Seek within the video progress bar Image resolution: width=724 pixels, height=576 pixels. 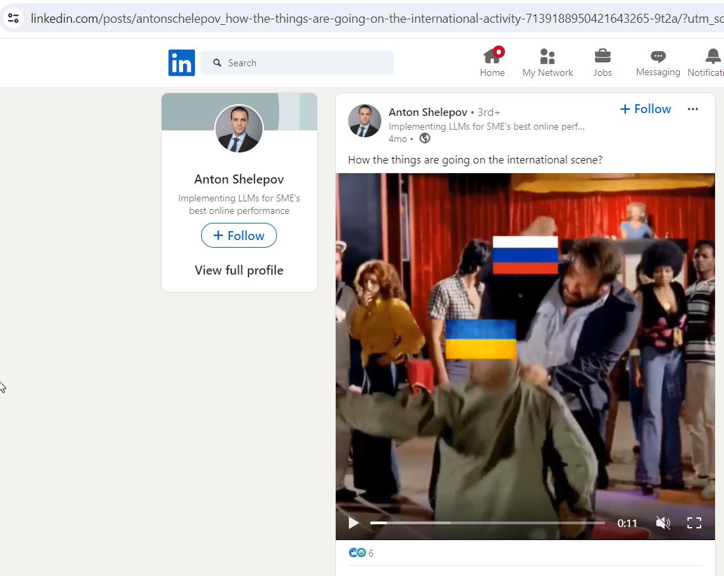coord(488,523)
